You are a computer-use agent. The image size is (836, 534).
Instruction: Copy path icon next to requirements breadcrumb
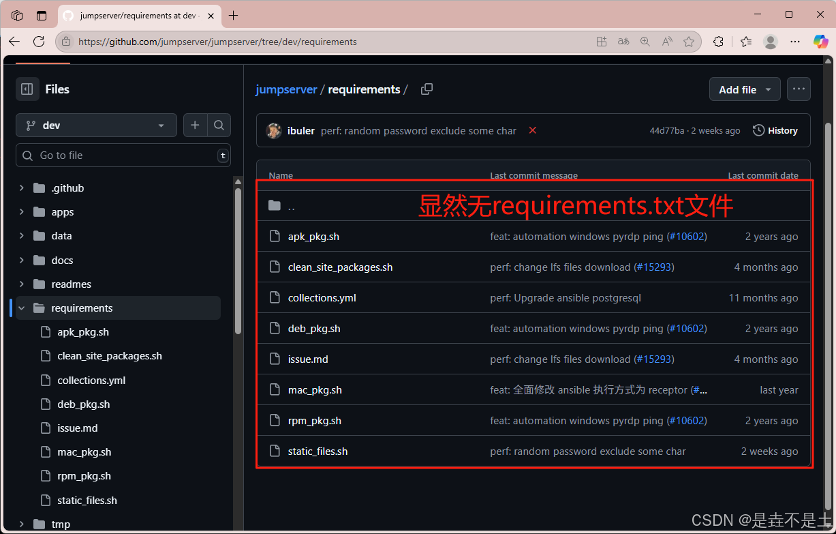[x=427, y=89]
